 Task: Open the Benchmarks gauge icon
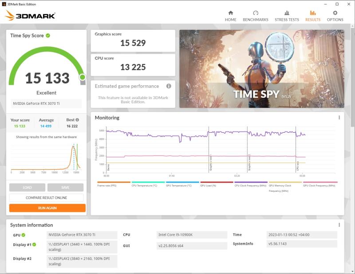256,13
